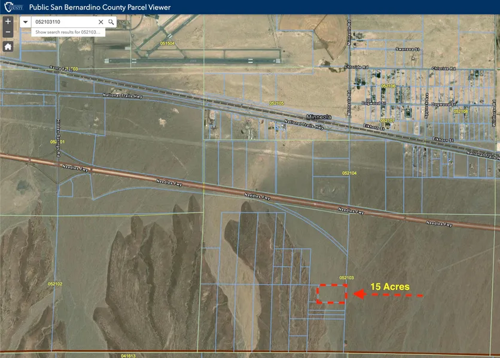Viewport: 500px width, 358px height.
Task: Clear the search text with the X
Action: (x=100, y=22)
